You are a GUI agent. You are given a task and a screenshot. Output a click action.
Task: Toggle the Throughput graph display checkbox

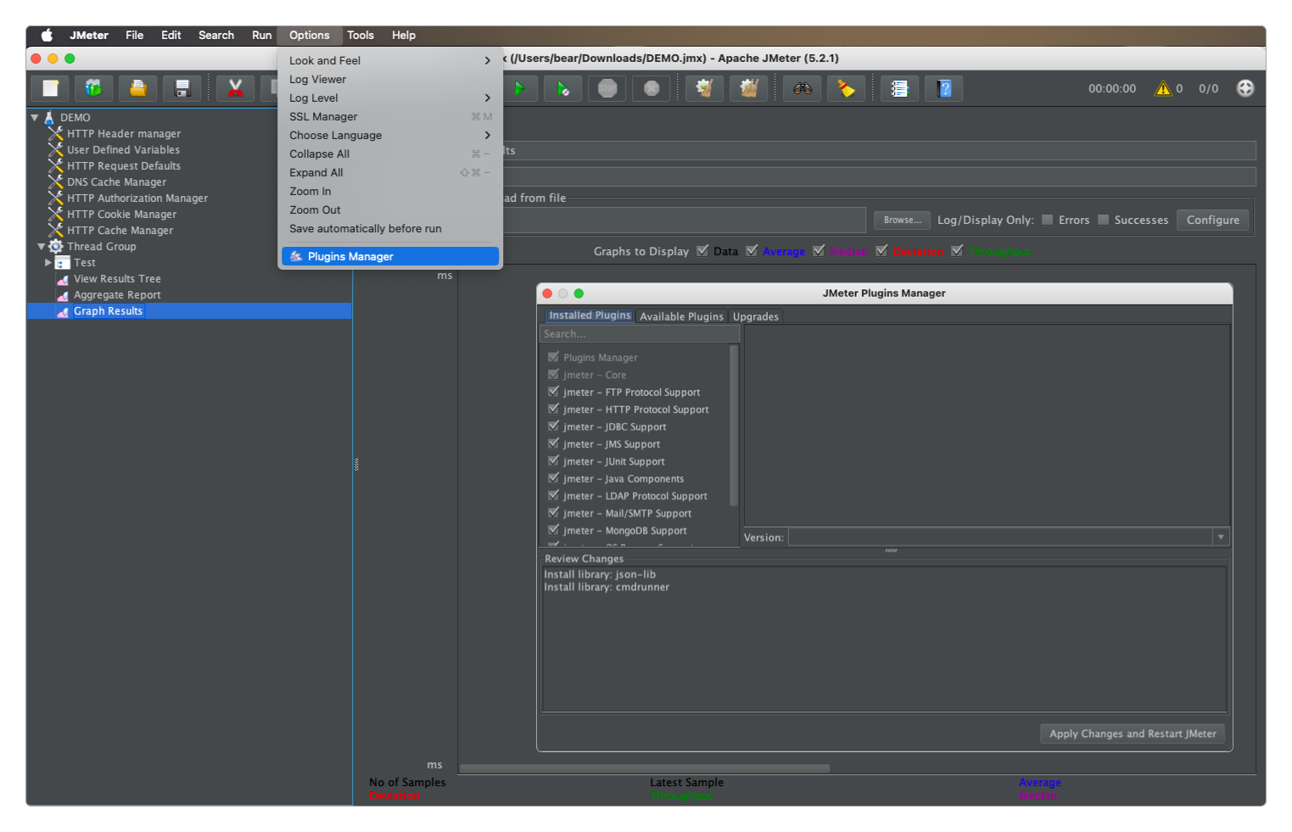pyautogui.click(x=958, y=250)
